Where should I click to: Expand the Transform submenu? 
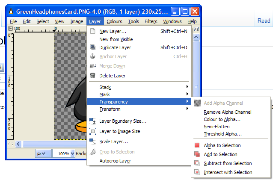[x=139, y=109]
